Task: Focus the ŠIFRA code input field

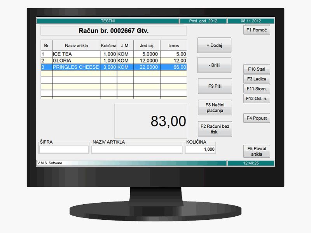Action: (64, 150)
